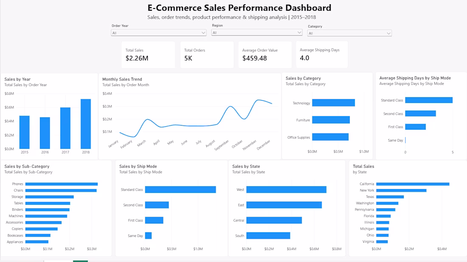The height and width of the screenshot is (262, 467).
Task: Highlight the Storage sub-category bar
Action: [x=49, y=197]
